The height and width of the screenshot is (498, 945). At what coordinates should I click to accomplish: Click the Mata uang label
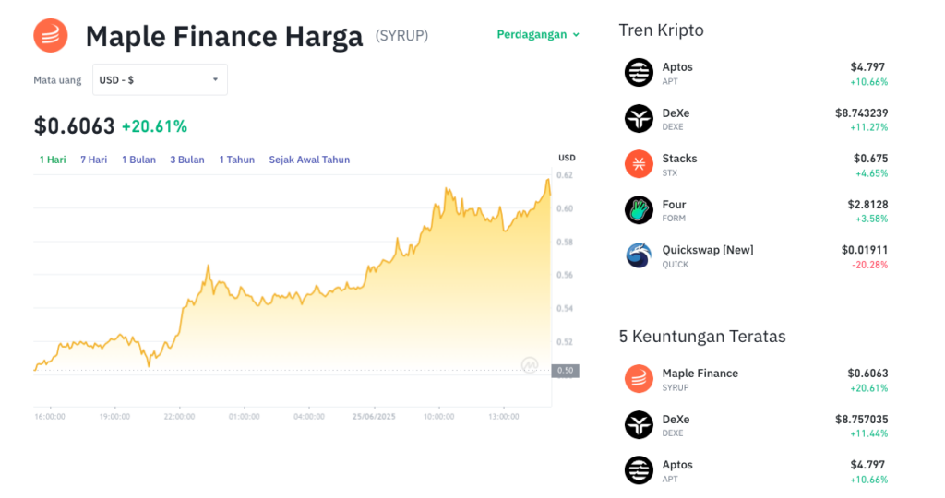(x=57, y=80)
